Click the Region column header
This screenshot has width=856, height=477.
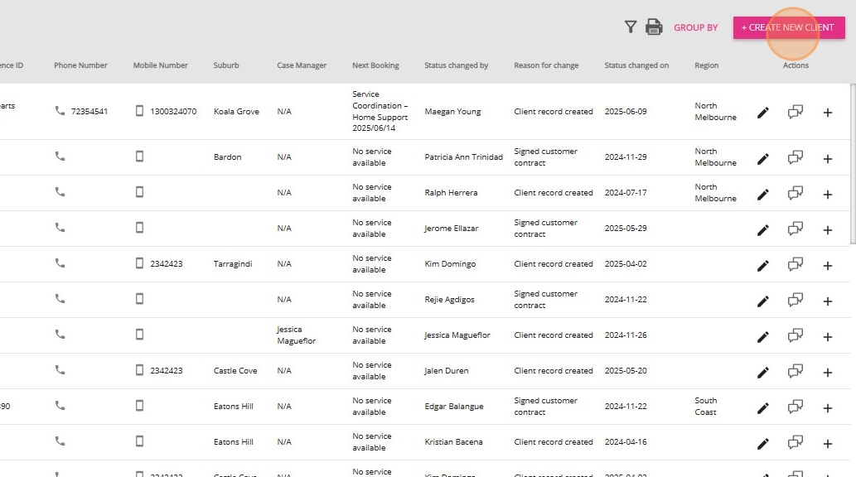tap(706, 65)
